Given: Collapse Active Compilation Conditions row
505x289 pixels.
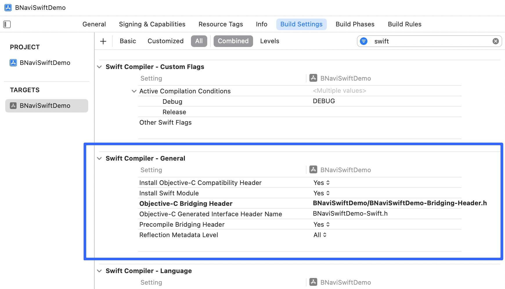Looking at the screenshot, I should click(134, 91).
